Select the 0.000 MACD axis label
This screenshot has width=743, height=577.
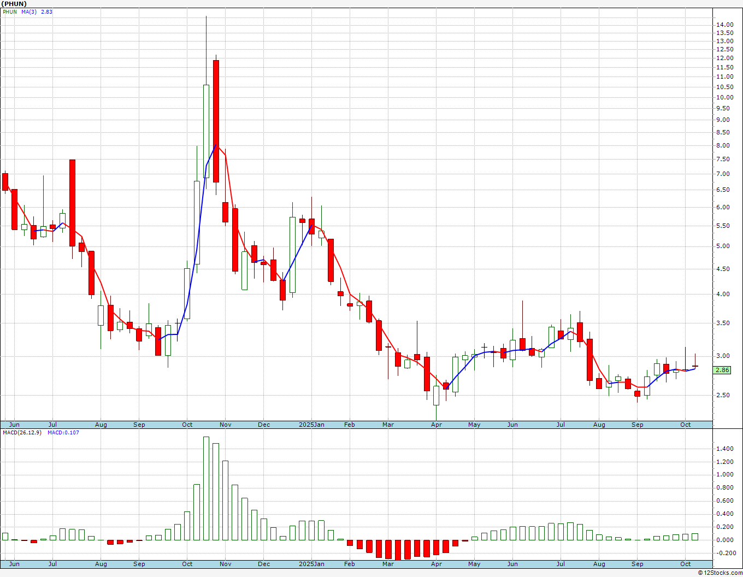click(x=725, y=540)
